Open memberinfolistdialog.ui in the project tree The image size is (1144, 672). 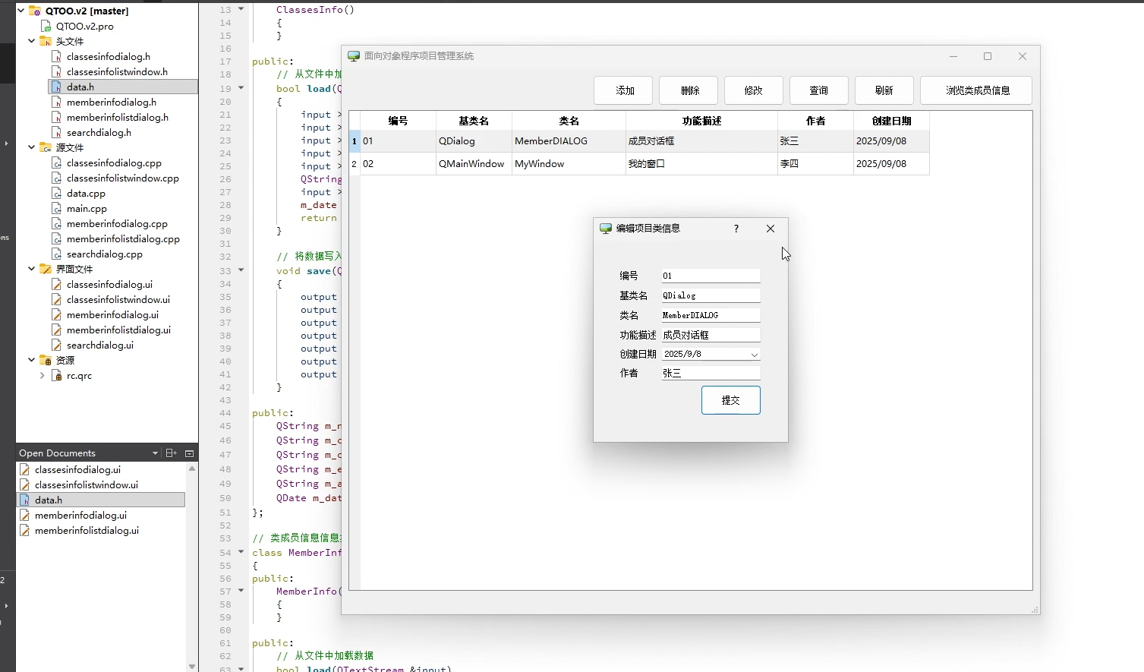coord(118,330)
